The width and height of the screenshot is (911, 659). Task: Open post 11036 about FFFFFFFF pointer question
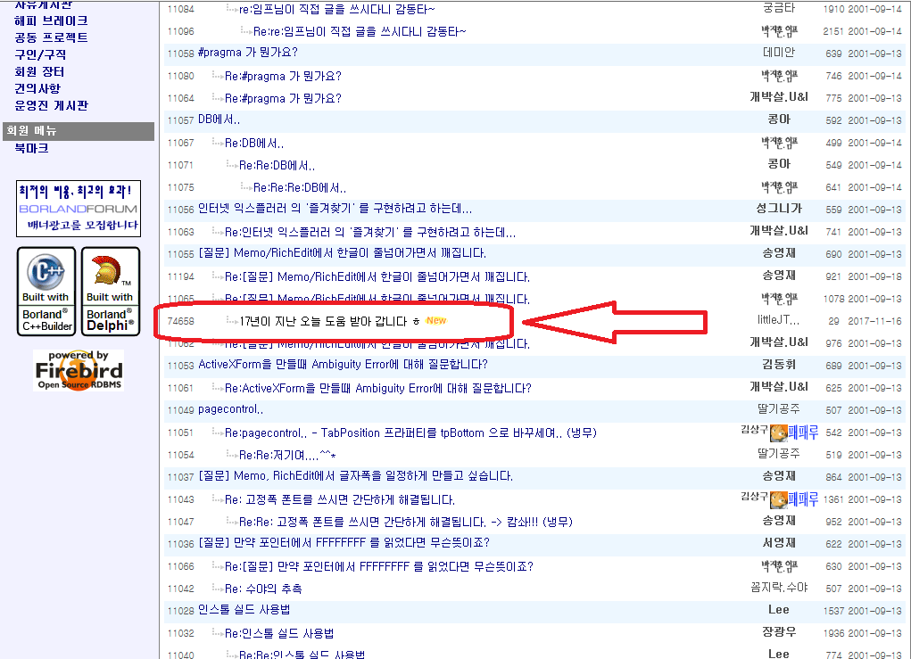point(344,543)
